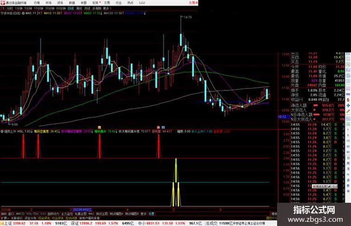Click the 净流入额 row in fund flow

318,105
